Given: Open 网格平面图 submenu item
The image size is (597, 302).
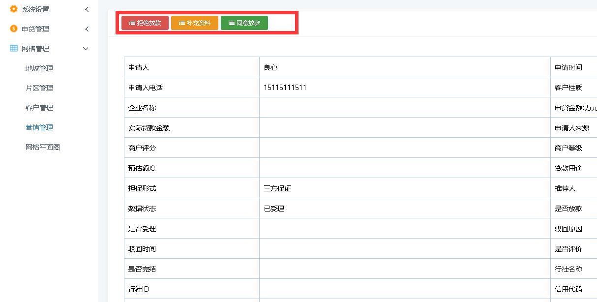Looking at the screenshot, I should tap(43, 147).
